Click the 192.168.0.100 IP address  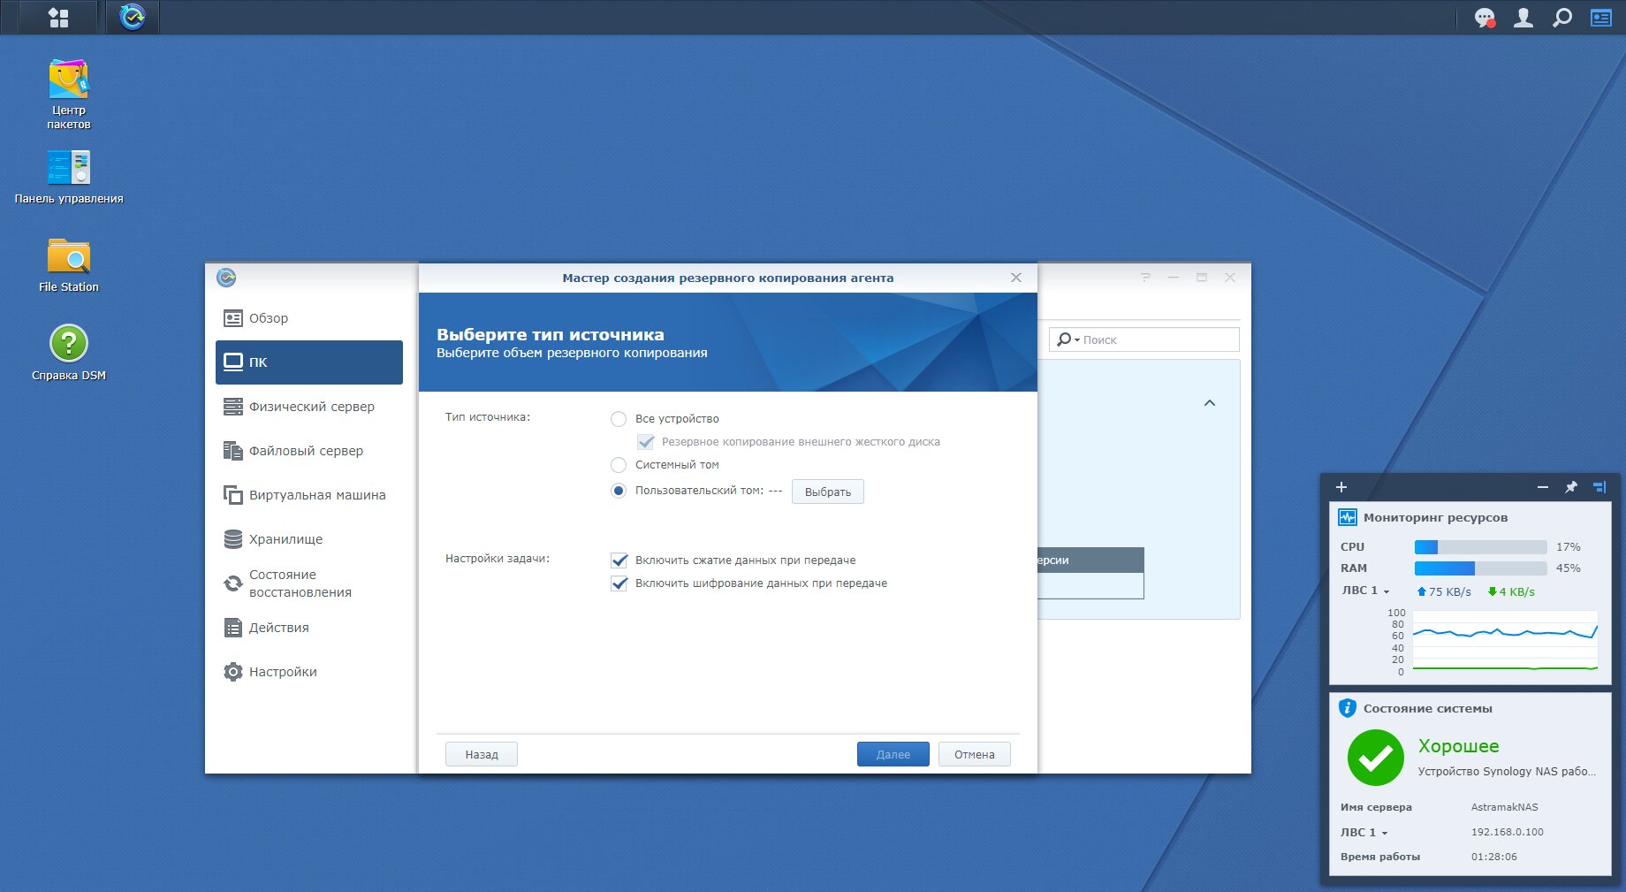[x=1508, y=832]
